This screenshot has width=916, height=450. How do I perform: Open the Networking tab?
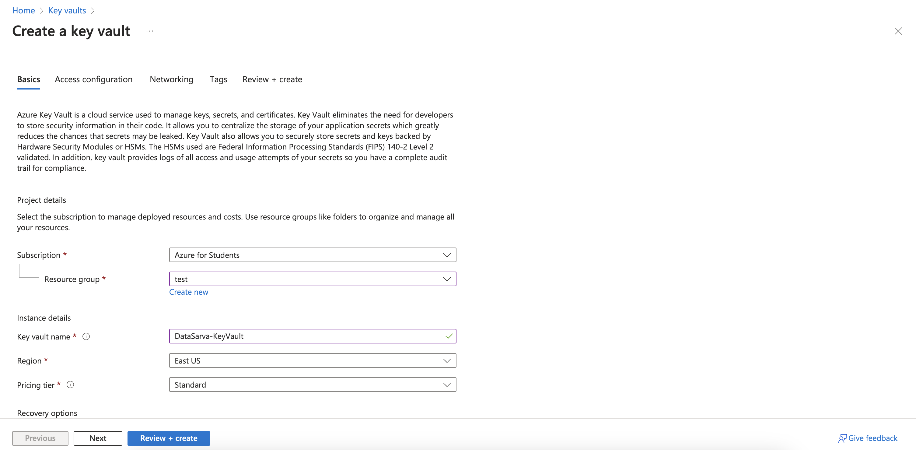tap(171, 79)
